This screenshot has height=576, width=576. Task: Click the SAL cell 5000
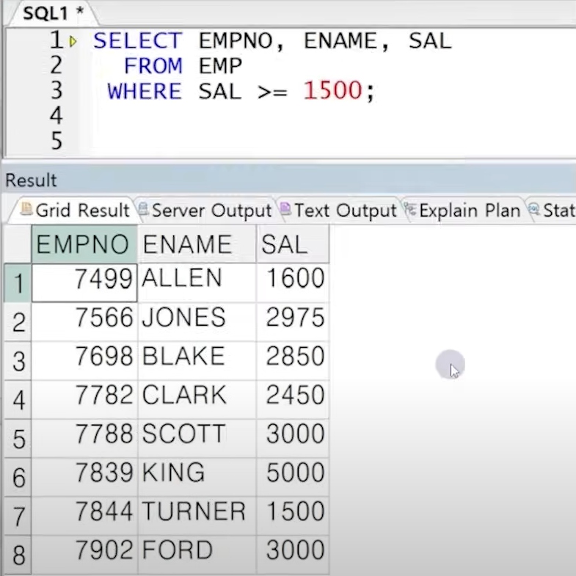click(293, 478)
